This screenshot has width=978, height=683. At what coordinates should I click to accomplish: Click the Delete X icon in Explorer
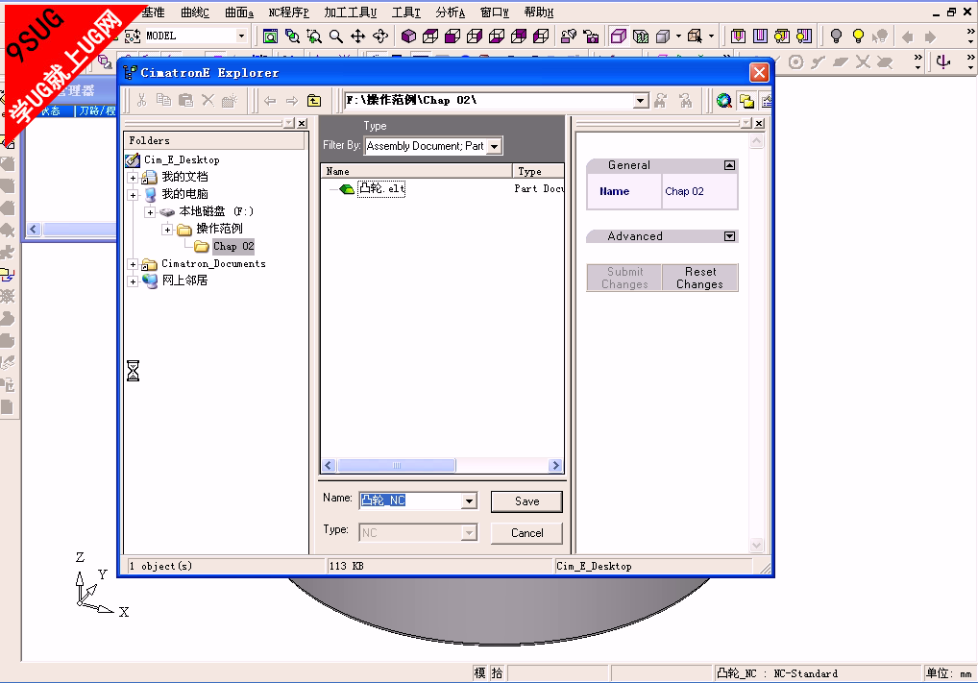click(208, 101)
